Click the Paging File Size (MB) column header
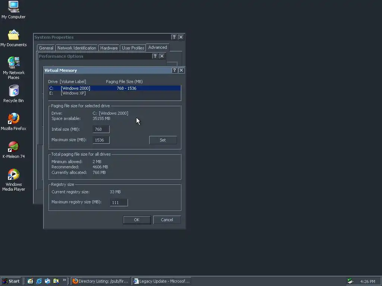382x286 pixels. (124, 82)
